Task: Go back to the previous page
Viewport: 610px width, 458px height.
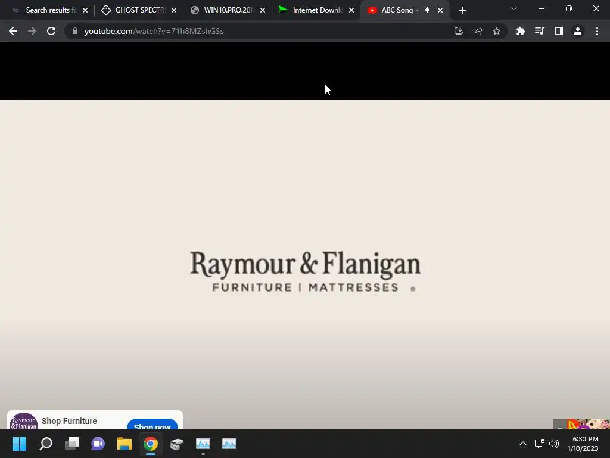Action: [x=13, y=31]
